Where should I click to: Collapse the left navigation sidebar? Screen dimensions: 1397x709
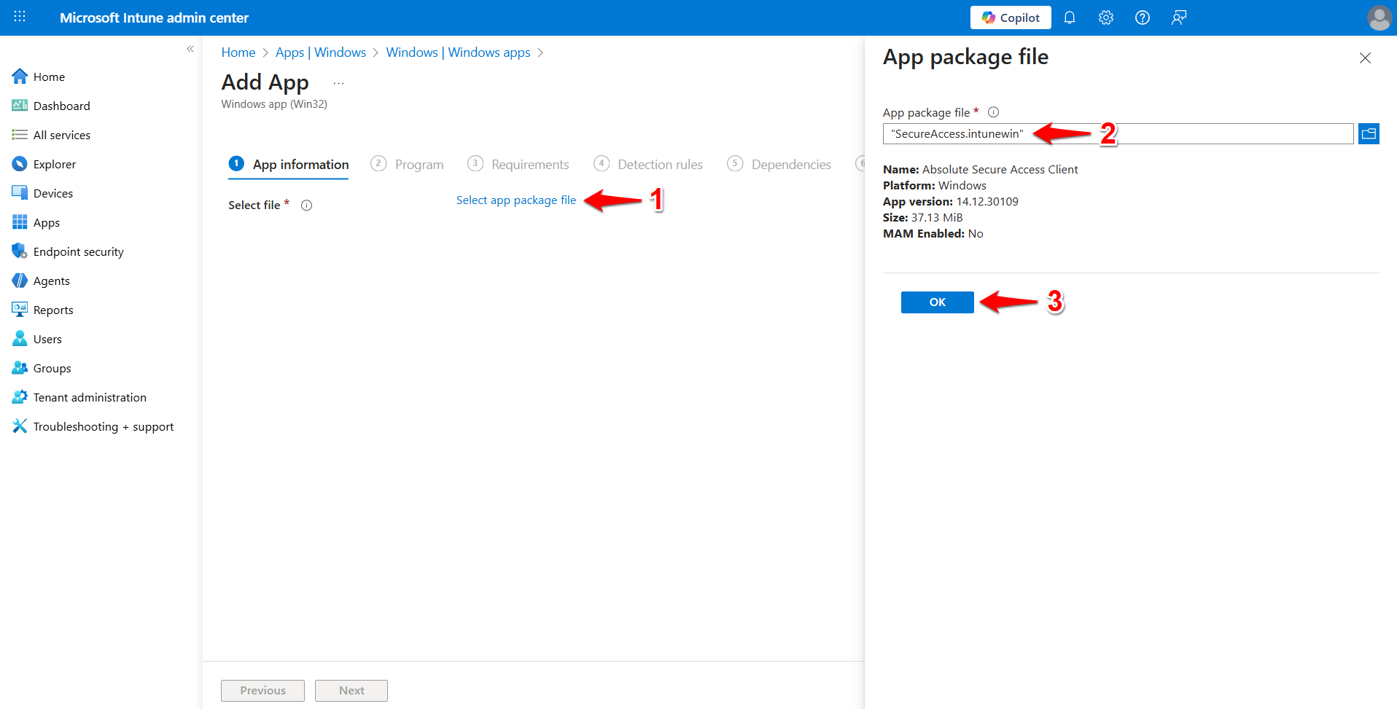click(x=190, y=49)
